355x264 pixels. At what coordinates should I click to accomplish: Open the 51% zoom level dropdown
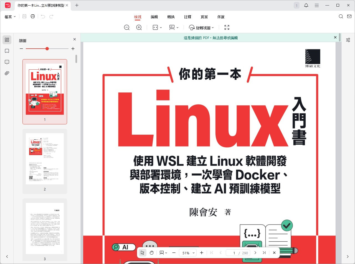pyautogui.click(x=188, y=253)
